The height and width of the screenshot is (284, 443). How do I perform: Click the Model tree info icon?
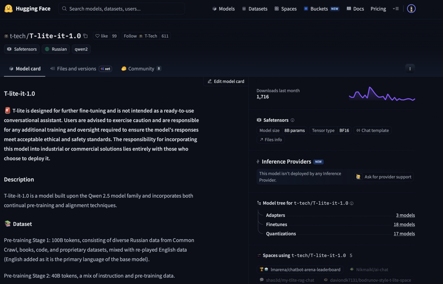[x=352, y=203]
